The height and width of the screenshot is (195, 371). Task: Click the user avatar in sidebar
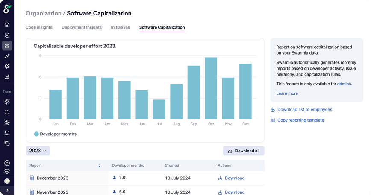7,181
